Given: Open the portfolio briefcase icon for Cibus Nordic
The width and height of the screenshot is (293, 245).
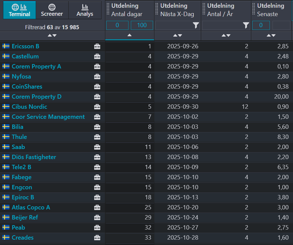Looking at the screenshot, I should (97, 107).
